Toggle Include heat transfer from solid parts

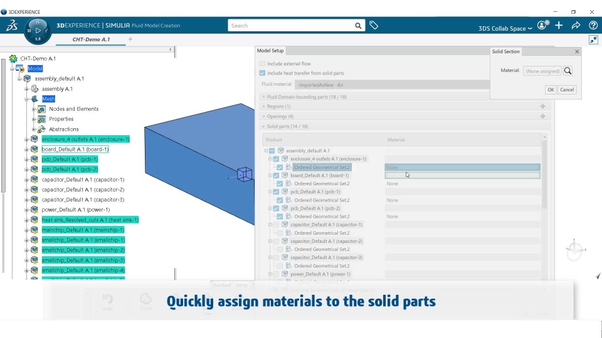pyautogui.click(x=262, y=73)
